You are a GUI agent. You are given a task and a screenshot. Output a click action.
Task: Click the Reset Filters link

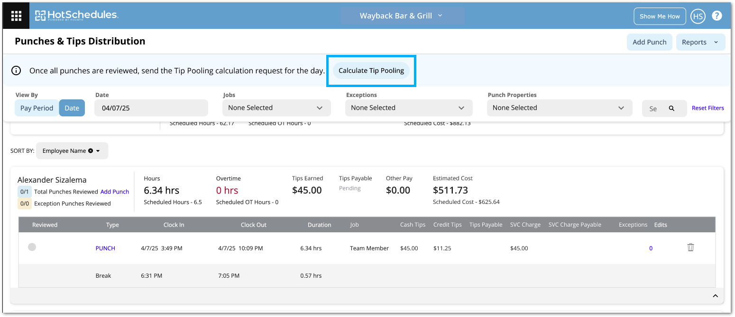pos(707,108)
